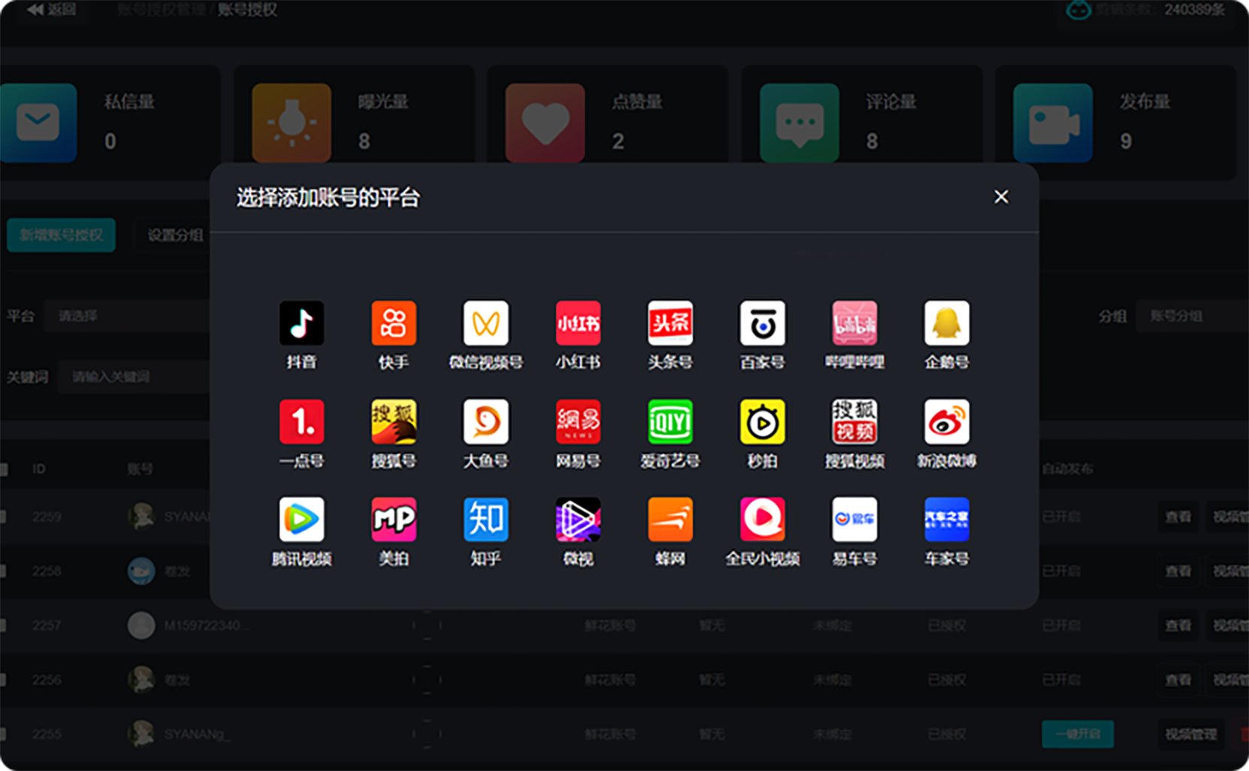Viewport: 1249px width, 771px height.
Task: Click 查看 in row 2257
Action: pos(1178,625)
